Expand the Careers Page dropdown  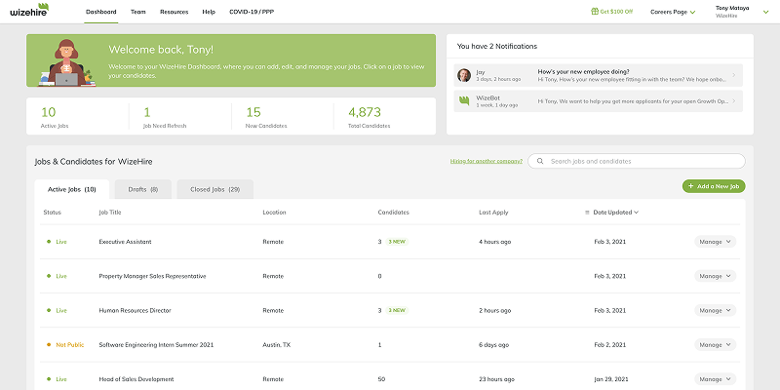pos(673,12)
